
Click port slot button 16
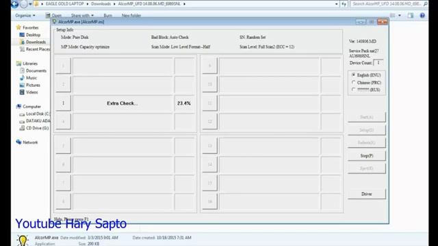(x=210, y=202)
